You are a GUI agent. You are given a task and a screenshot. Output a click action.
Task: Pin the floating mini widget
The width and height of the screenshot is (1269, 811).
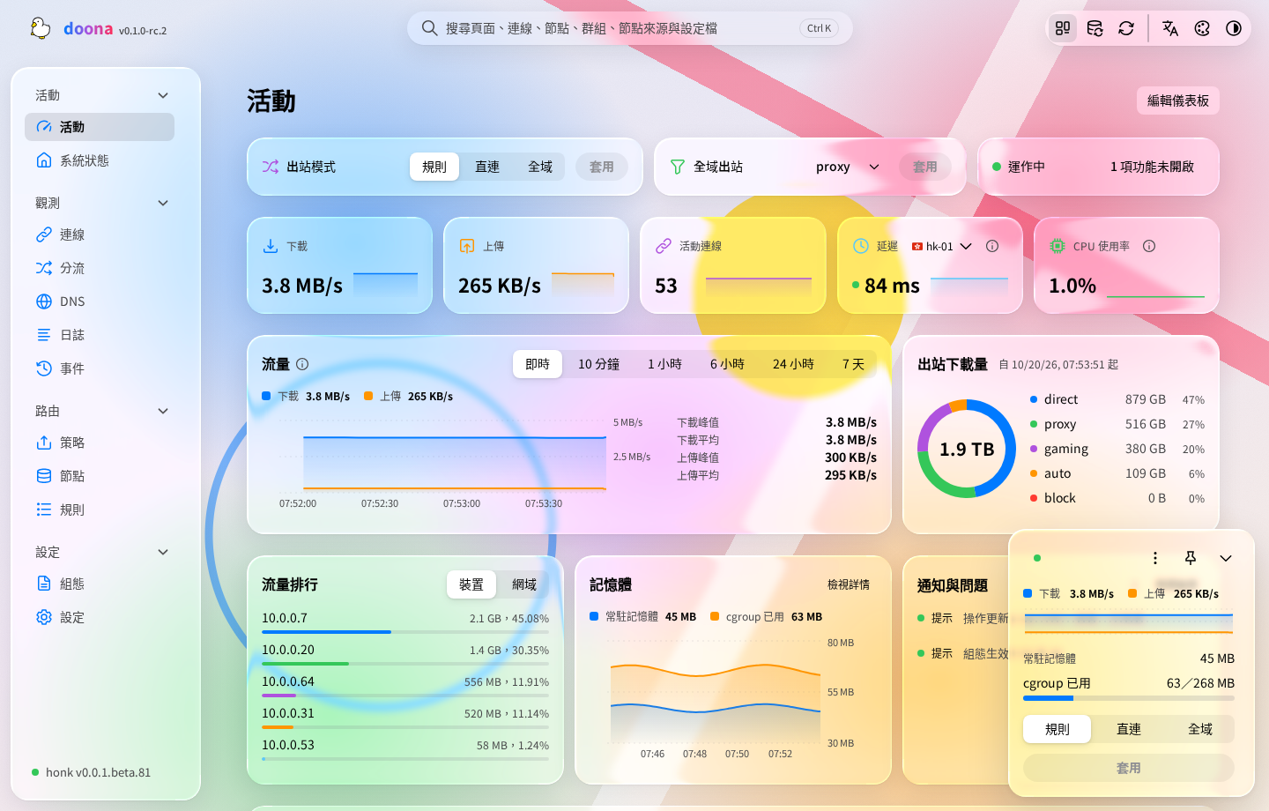click(x=1191, y=558)
